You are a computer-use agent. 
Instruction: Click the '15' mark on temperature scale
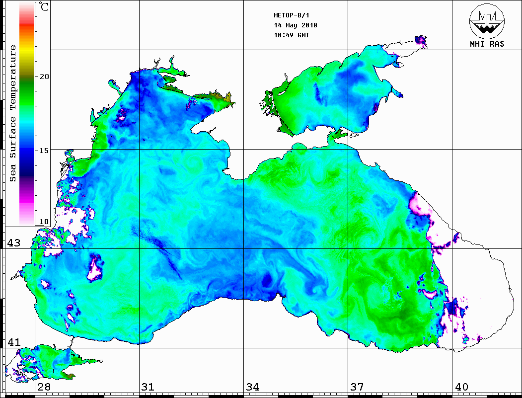44,151
